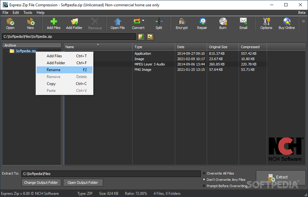The width and height of the screenshot is (308, 197).
Task: Open an archive with the Open toolbar icon
Action: click(10, 24)
